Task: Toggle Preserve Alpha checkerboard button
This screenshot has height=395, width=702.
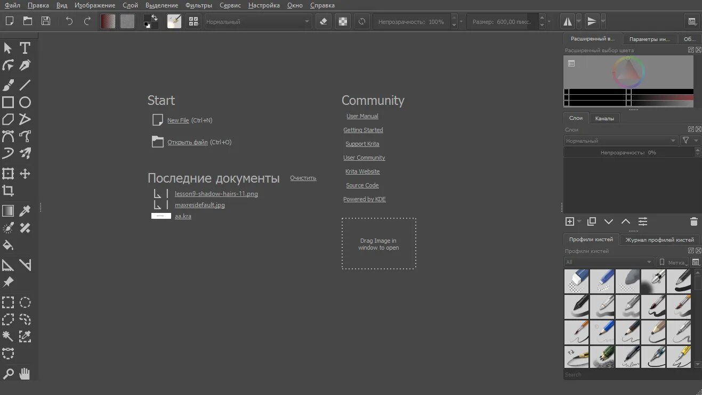Action: (x=343, y=22)
